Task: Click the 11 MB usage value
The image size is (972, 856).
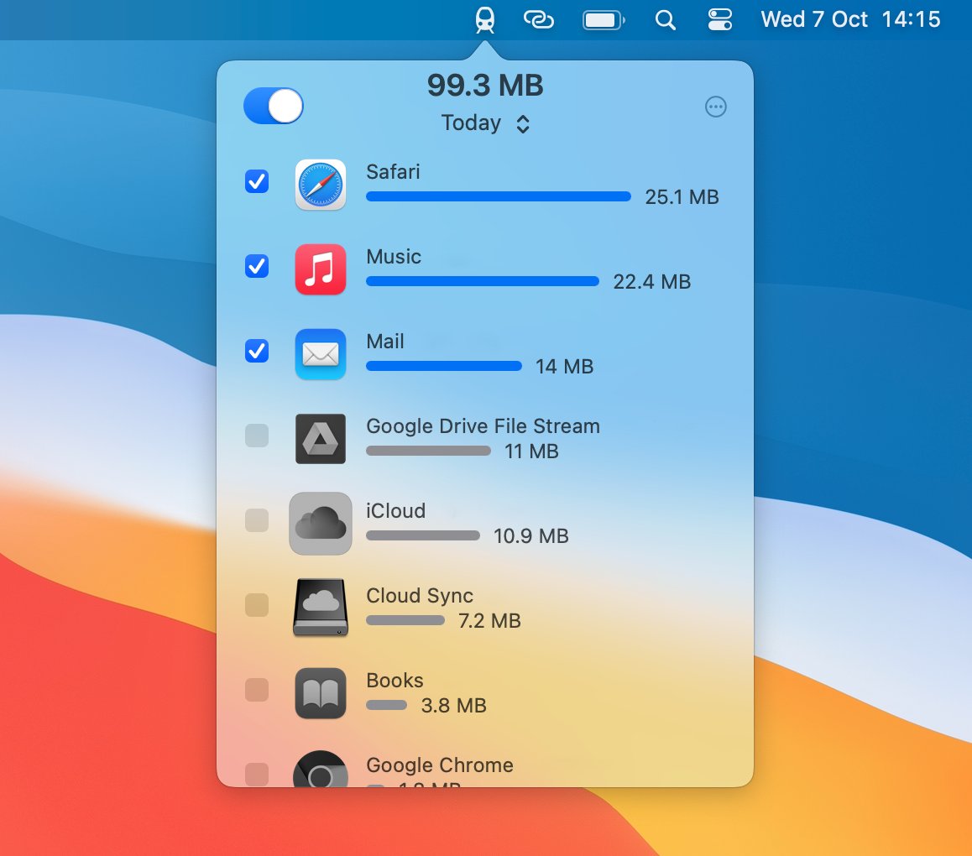Action: point(532,451)
